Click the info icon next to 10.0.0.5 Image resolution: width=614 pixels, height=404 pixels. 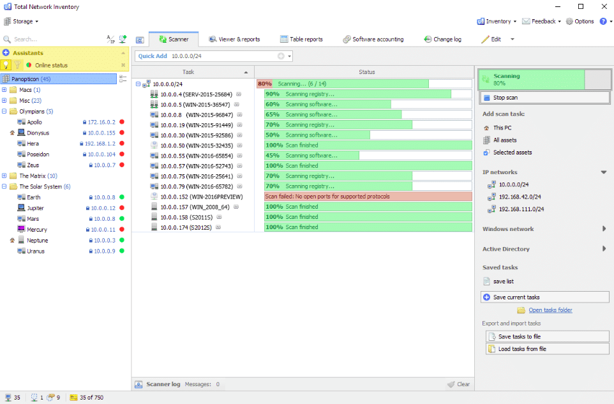237,105
